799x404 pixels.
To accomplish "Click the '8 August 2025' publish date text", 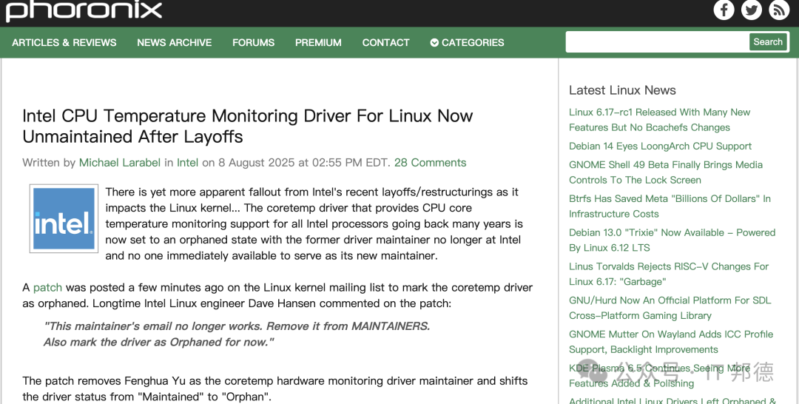I will coord(256,163).
